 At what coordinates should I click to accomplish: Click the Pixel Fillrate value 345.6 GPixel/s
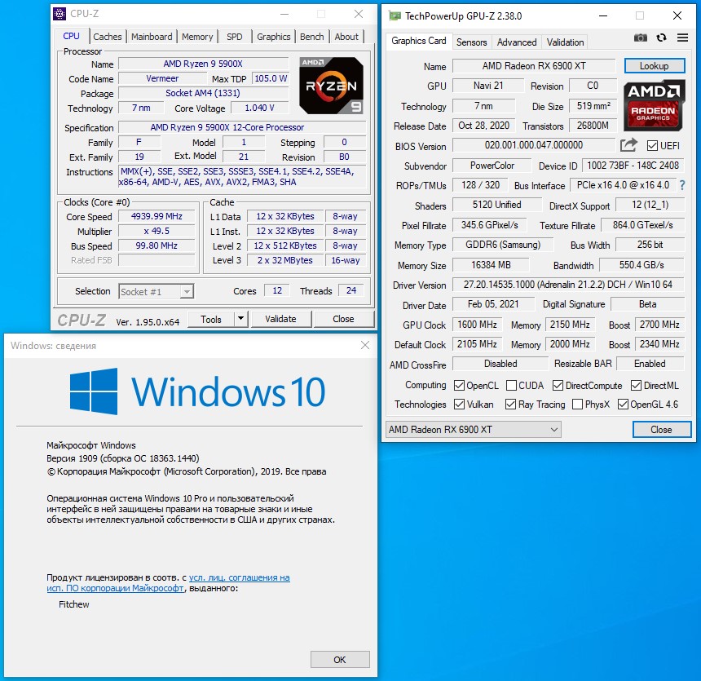click(490, 225)
